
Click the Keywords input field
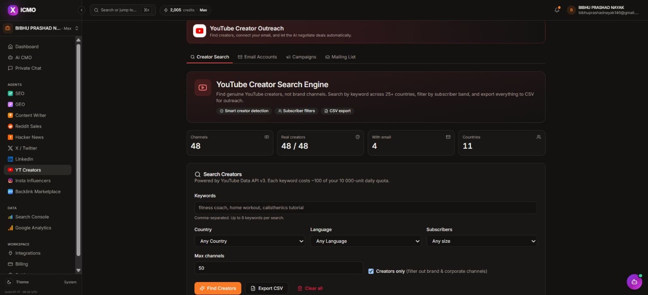366,207
